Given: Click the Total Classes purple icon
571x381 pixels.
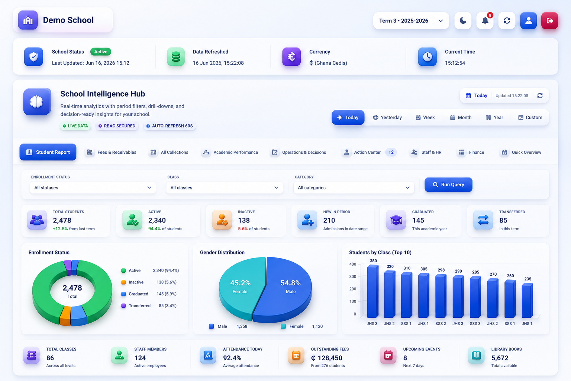Looking at the screenshot, I should pyautogui.click(x=32, y=356).
